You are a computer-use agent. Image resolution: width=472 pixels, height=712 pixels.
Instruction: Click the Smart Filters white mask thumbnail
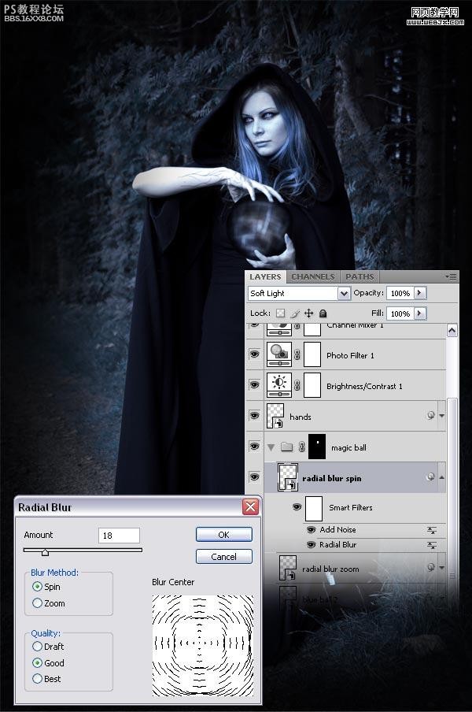(x=314, y=509)
